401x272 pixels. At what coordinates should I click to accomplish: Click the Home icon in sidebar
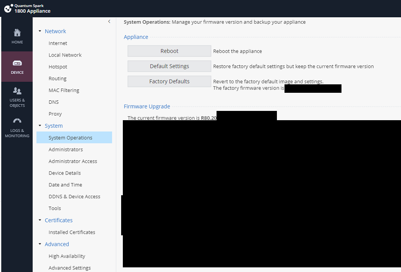click(17, 33)
